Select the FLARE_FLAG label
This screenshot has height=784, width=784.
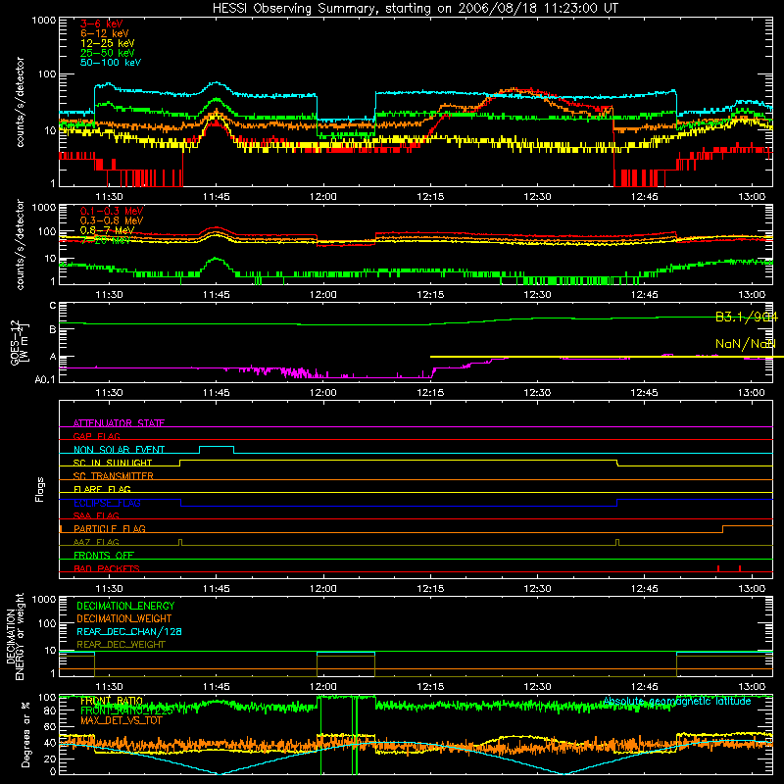(x=102, y=489)
